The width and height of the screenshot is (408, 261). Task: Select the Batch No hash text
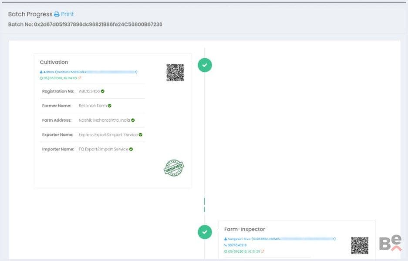tap(98, 24)
